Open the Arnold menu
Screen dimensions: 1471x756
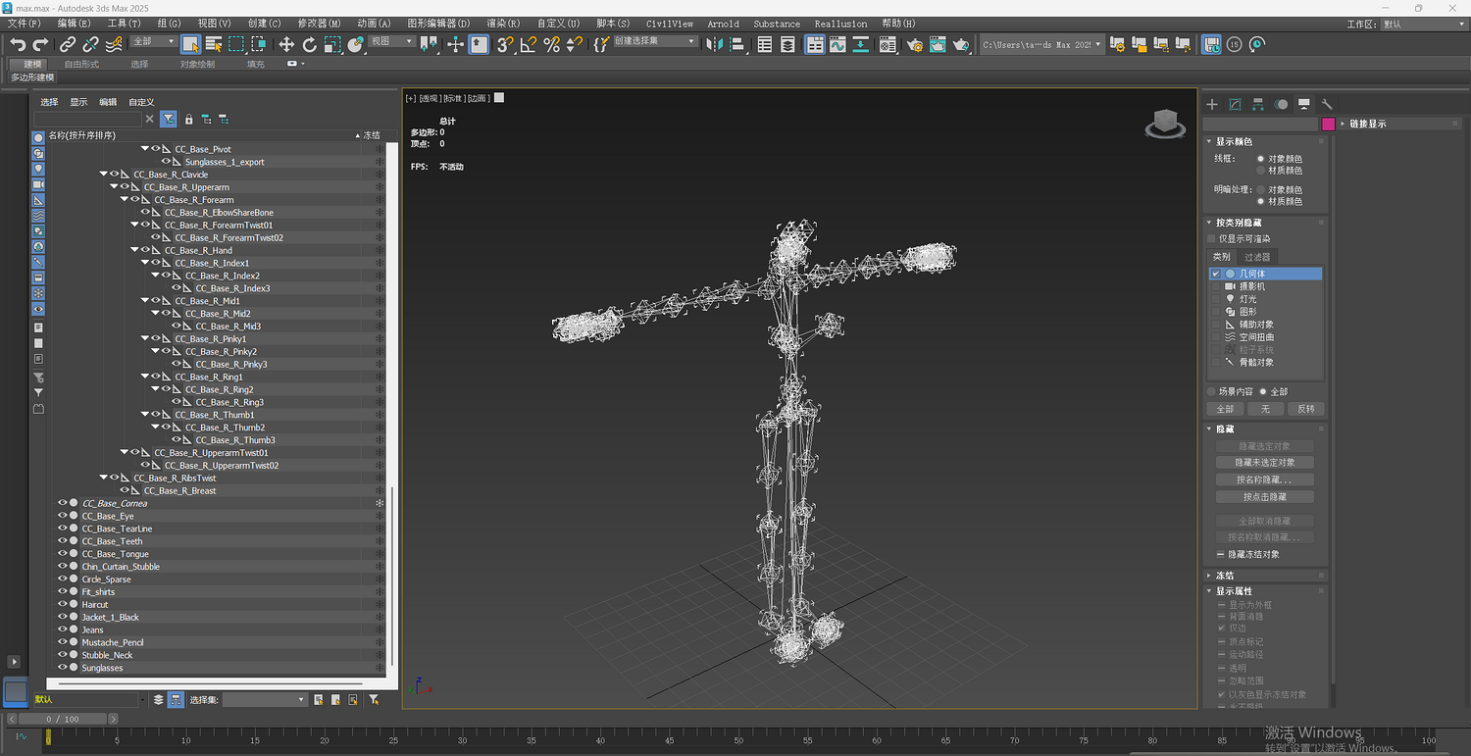(724, 24)
